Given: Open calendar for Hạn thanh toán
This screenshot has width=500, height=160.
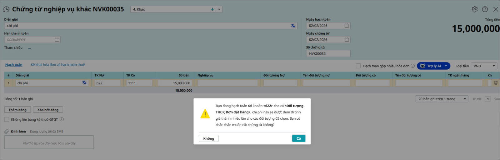Looking at the screenshot, I should tap(57, 40).
